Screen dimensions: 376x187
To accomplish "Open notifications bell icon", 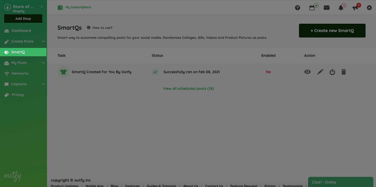I will tap(341, 8).
